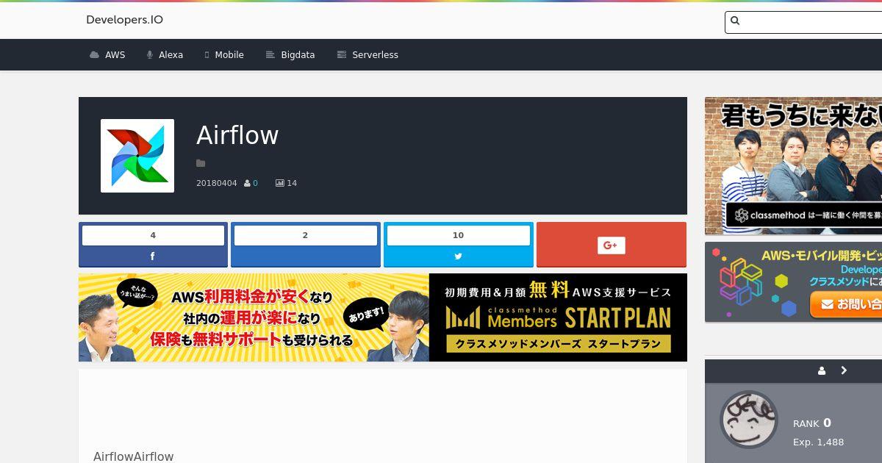Share the article via the Facebook f icon

pyautogui.click(x=153, y=256)
